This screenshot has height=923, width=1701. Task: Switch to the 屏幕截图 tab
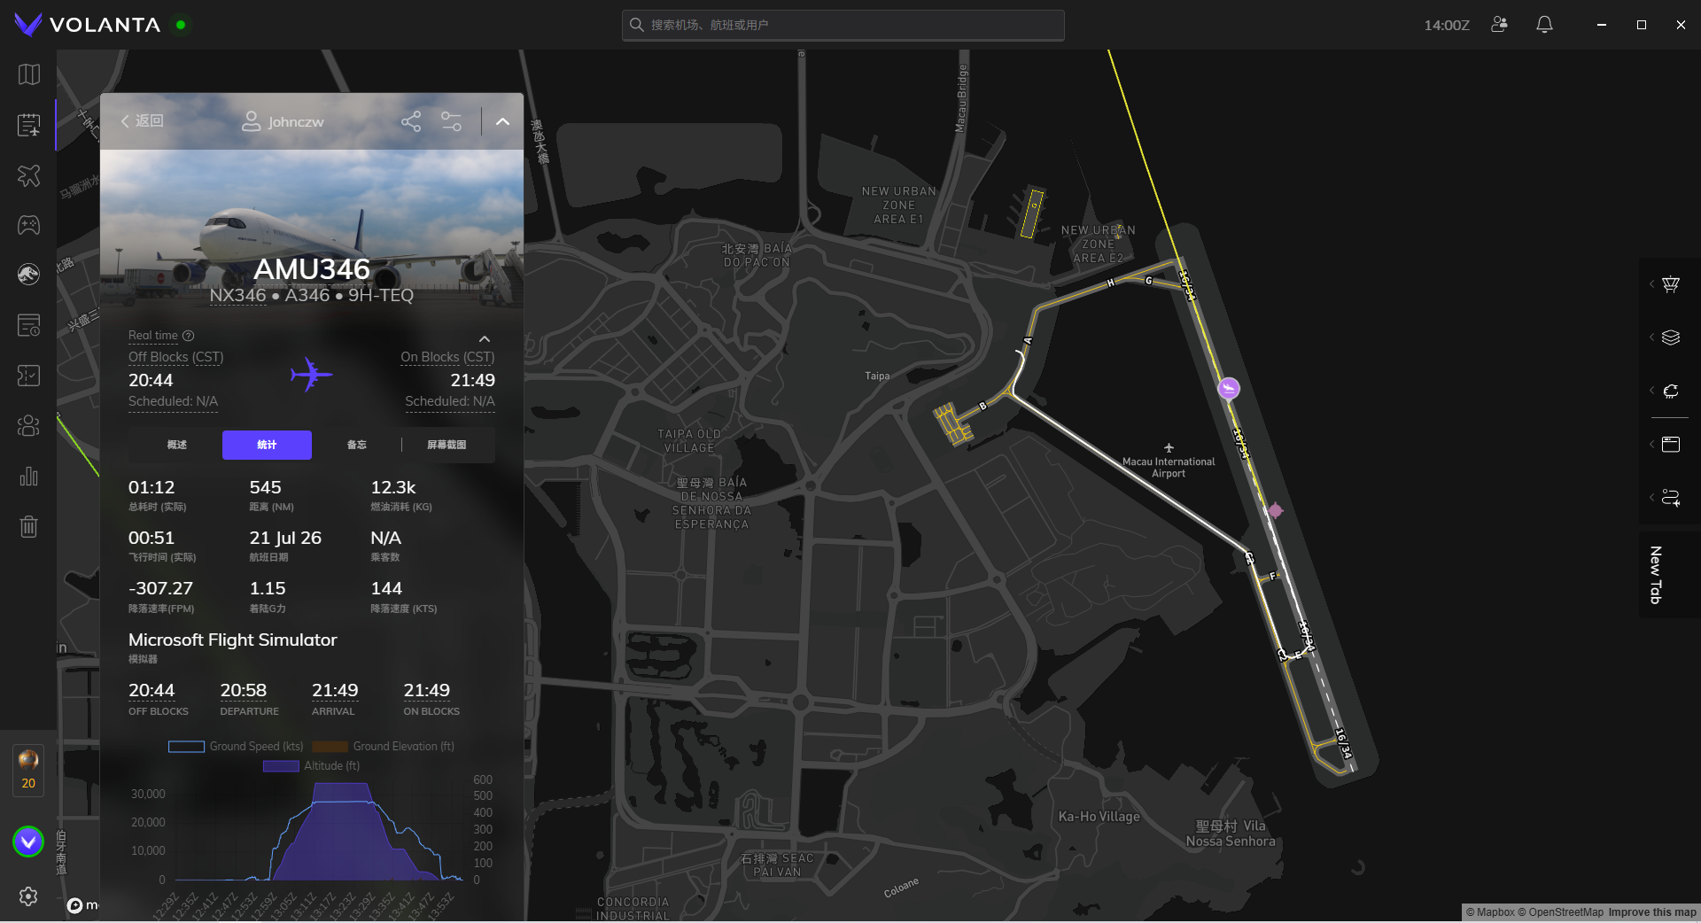(x=447, y=445)
